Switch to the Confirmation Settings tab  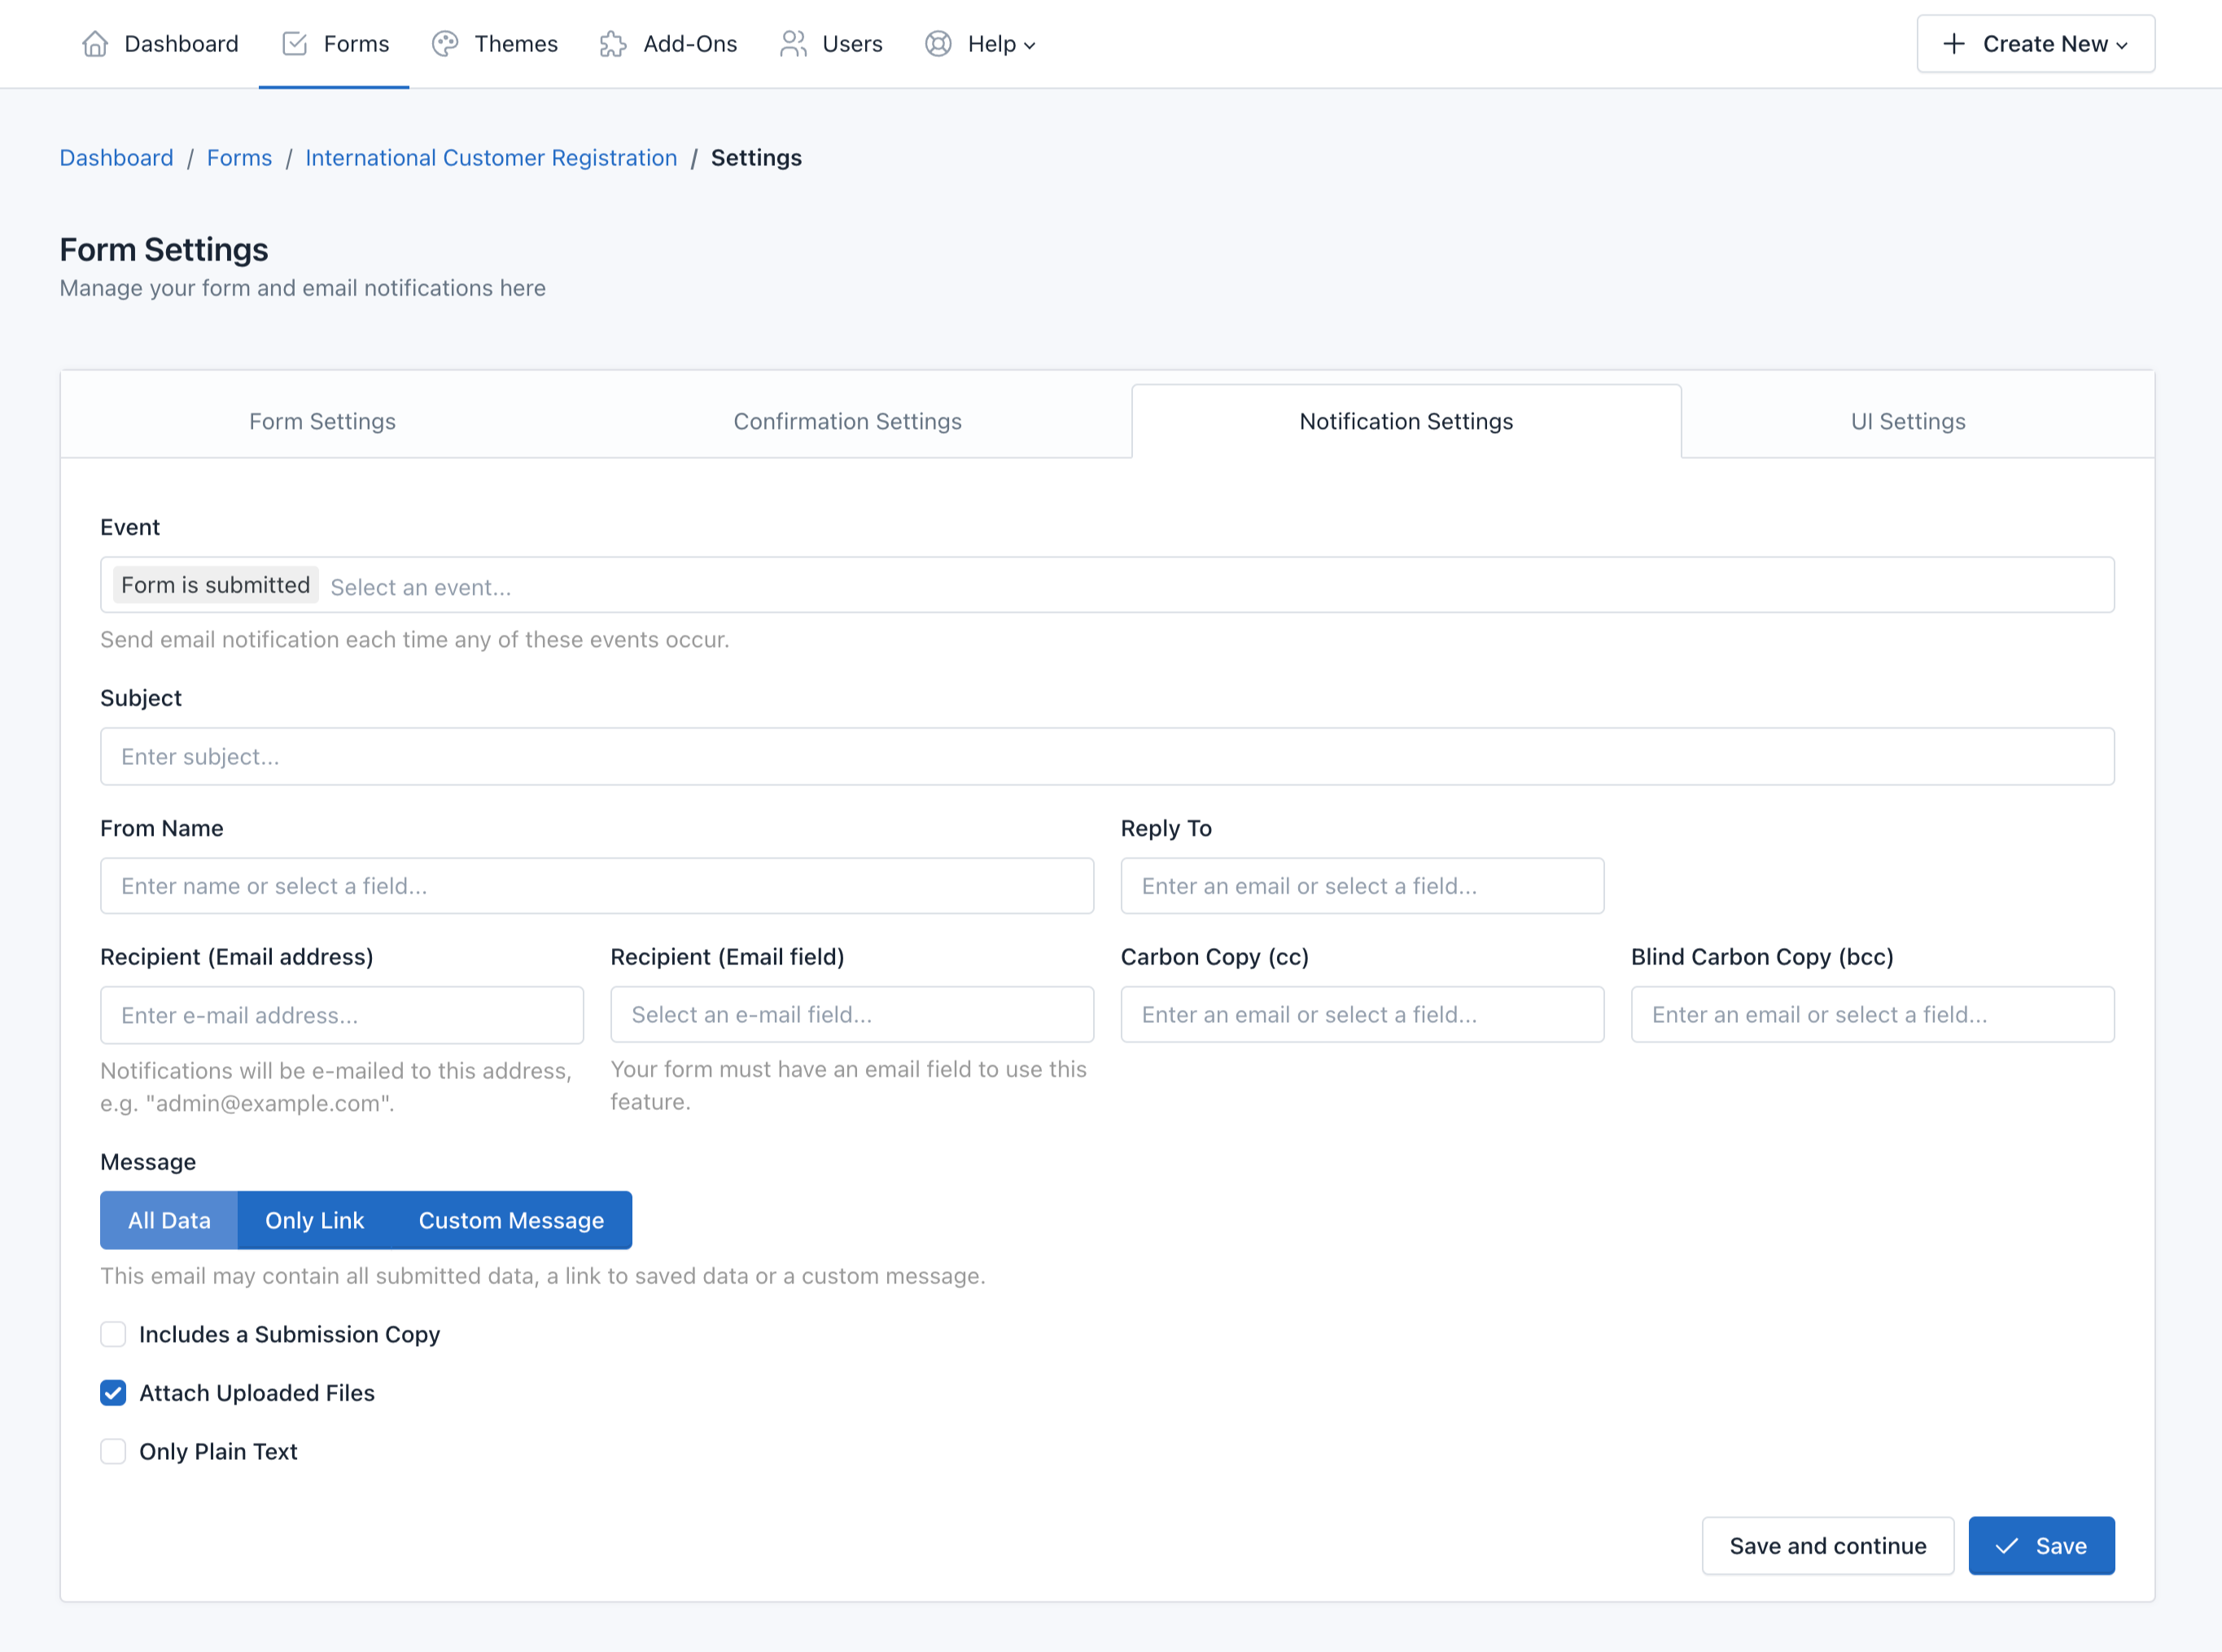pos(849,422)
